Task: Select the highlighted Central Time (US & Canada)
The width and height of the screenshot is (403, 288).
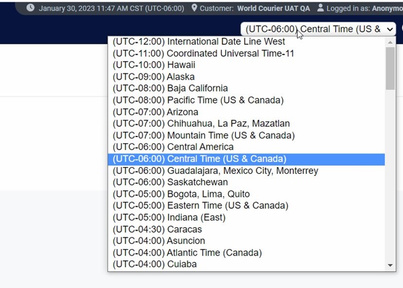Action: (x=199, y=159)
